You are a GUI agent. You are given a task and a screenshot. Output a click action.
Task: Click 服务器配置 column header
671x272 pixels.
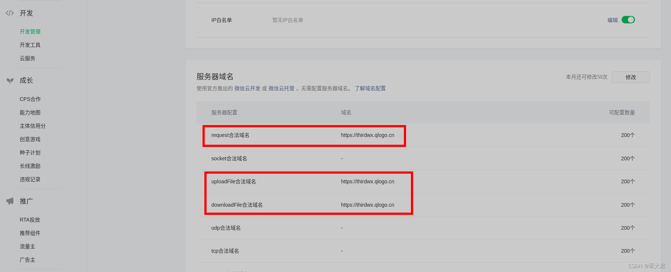(x=224, y=112)
